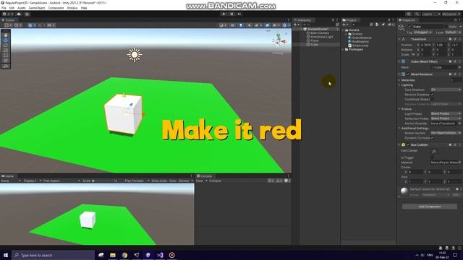Click Hierarchy add (+) button
This screenshot has height=260, width=463.
295,25
